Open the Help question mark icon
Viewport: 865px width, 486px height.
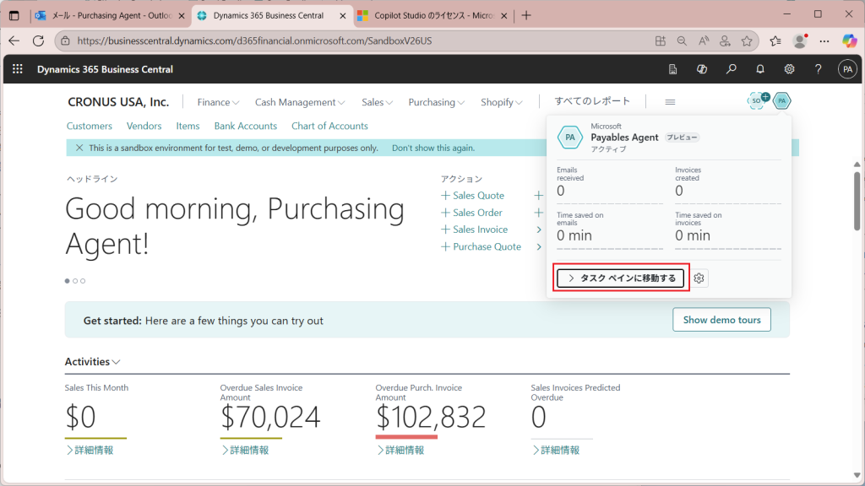[x=818, y=69]
